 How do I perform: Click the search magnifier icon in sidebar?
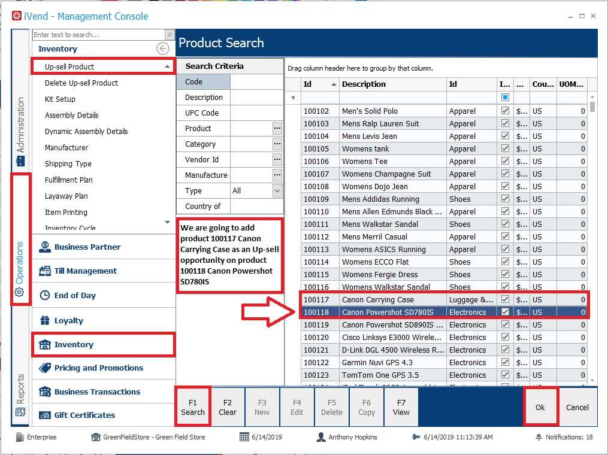coord(170,35)
